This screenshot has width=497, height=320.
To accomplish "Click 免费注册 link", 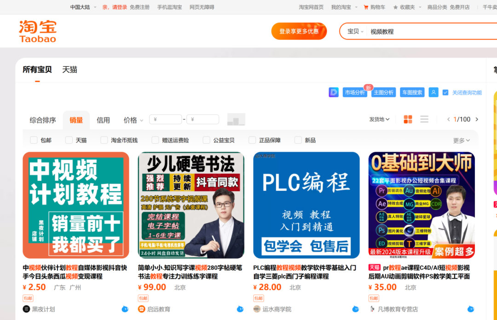I will pos(139,7).
